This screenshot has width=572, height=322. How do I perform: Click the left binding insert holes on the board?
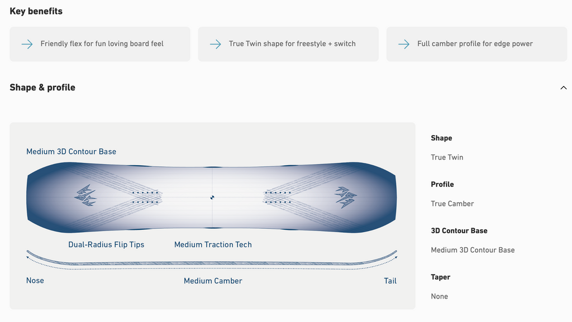pyautogui.click(x=146, y=197)
